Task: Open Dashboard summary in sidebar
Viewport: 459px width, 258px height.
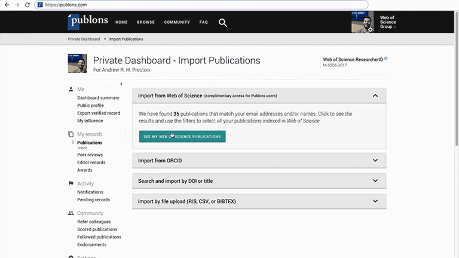Action: (98, 98)
